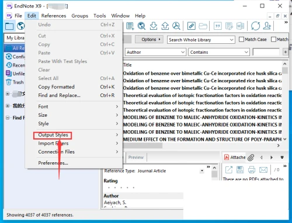The width and height of the screenshot is (292, 223).
Task: Click the paperclip attach file icon
Action: 251,158
